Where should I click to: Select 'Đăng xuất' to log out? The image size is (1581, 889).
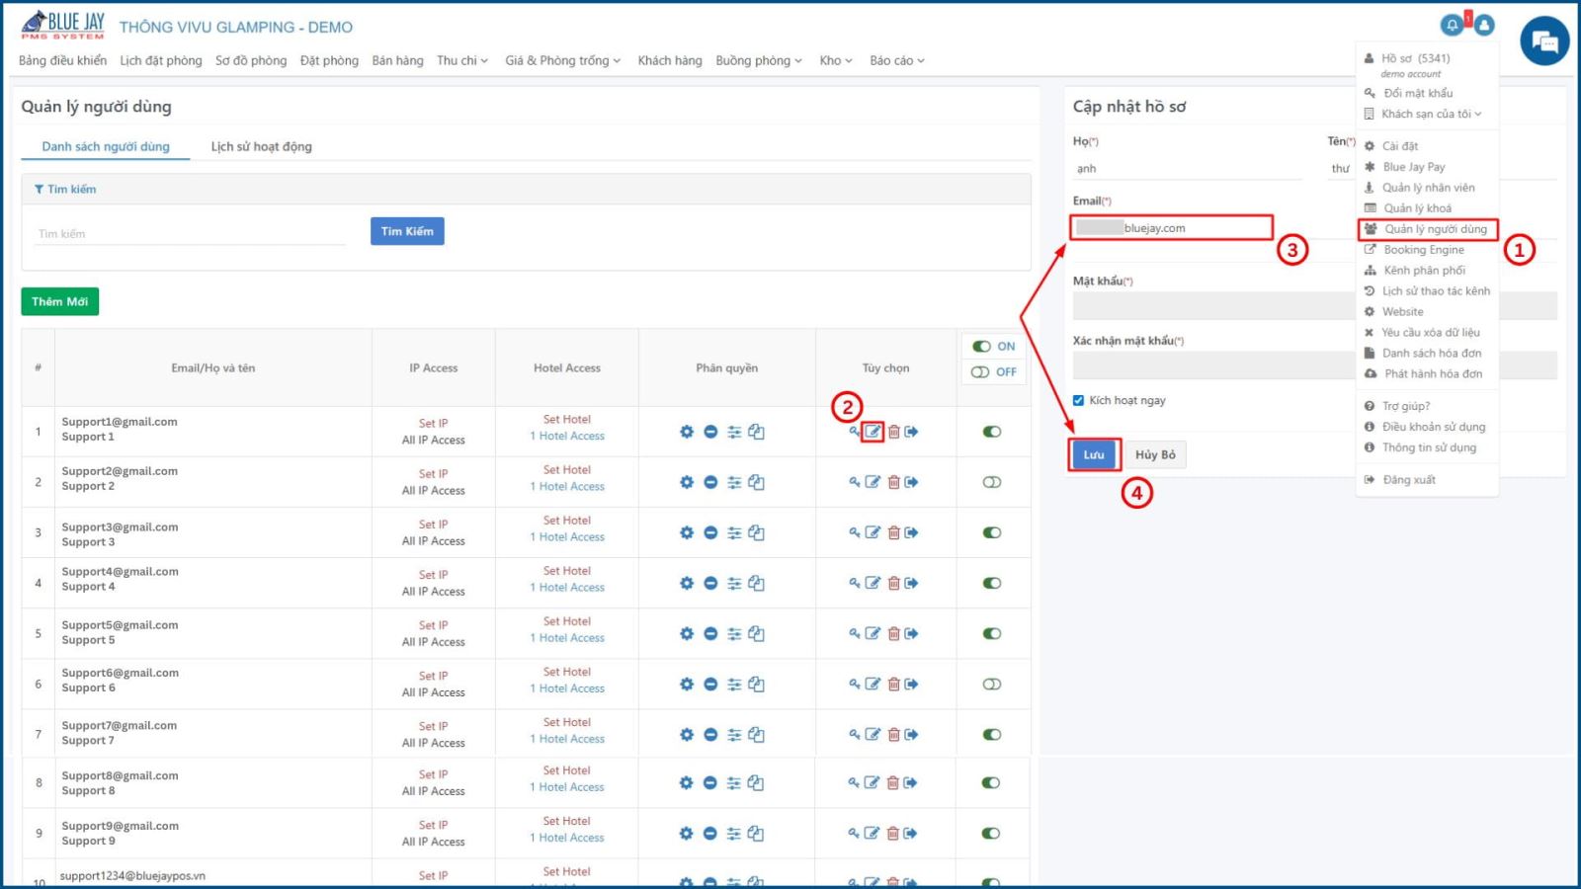(1409, 479)
